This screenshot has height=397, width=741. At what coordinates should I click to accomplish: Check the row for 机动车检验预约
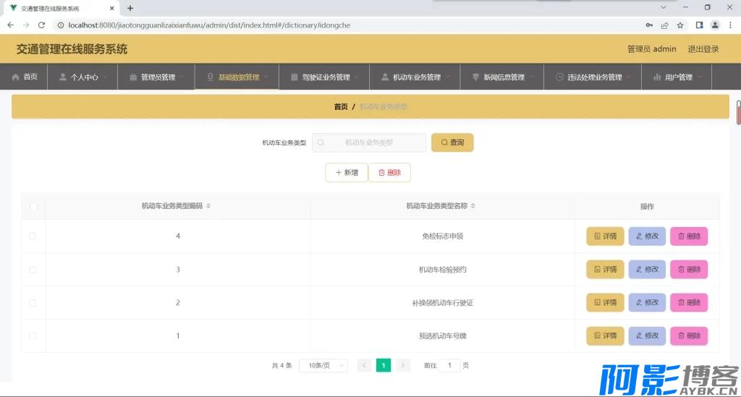pos(33,270)
